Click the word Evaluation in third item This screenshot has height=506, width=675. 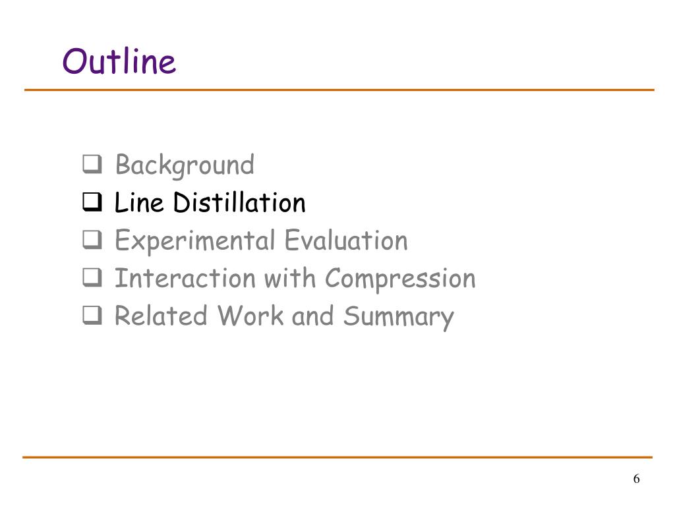pos(346,240)
